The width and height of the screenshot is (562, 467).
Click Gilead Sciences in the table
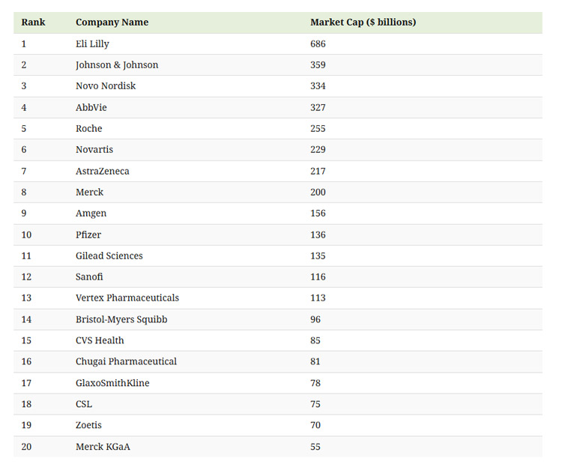point(109,256)
